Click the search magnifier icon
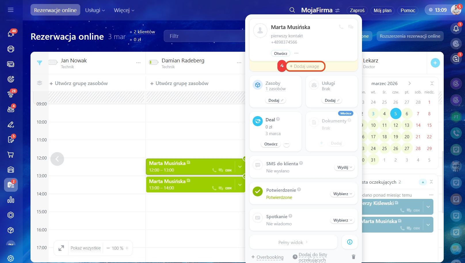This screenshot has width=465, height=263. (292, 10)
